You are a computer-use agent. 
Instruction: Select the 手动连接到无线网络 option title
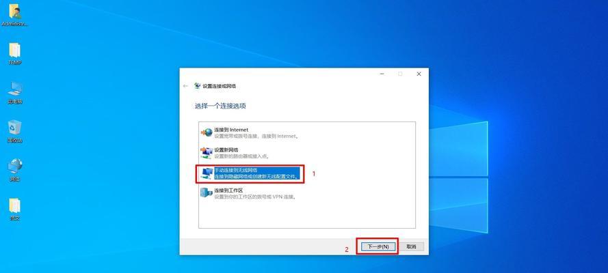pyautogui.click(x=236, y=170)
